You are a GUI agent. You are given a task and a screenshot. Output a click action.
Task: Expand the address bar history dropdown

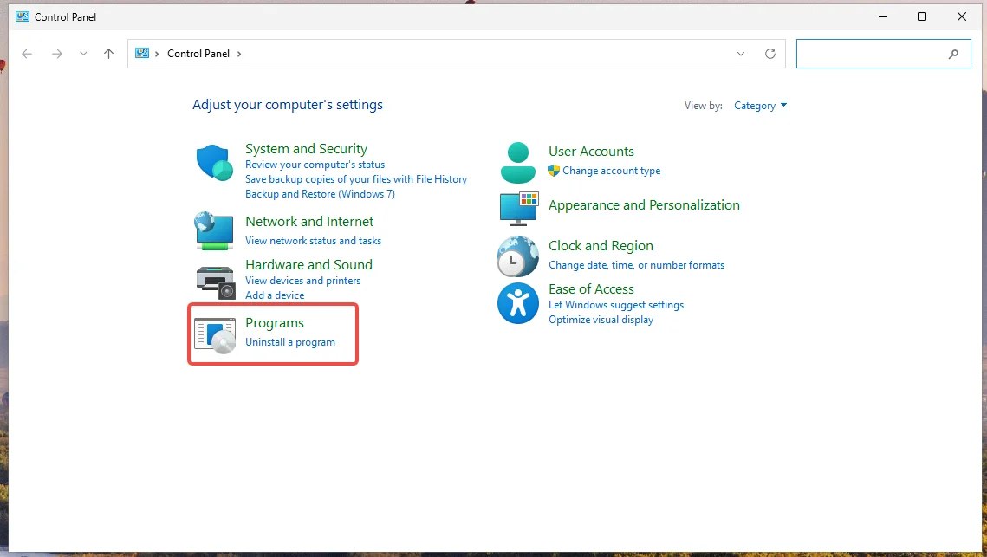(x=741, y=54)
